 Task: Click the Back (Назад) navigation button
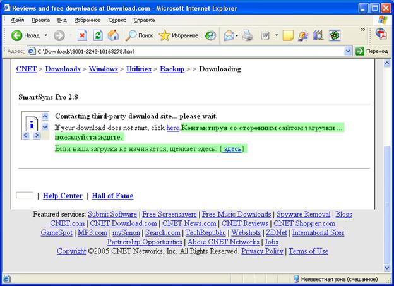[25, 36]
